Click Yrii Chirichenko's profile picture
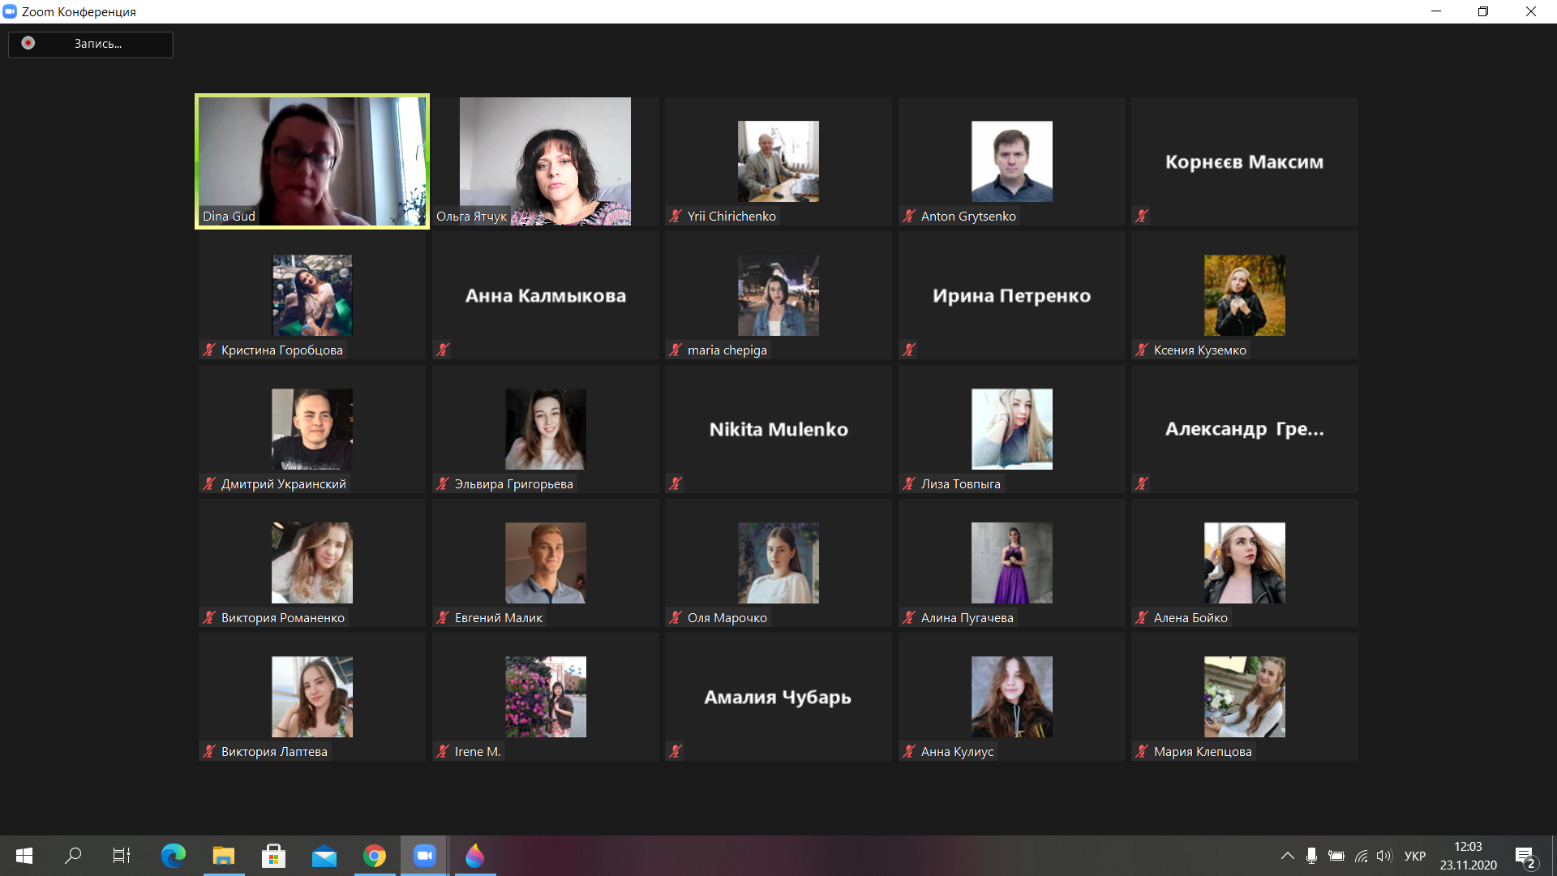The image size is (1557, 876). (778, 161)
